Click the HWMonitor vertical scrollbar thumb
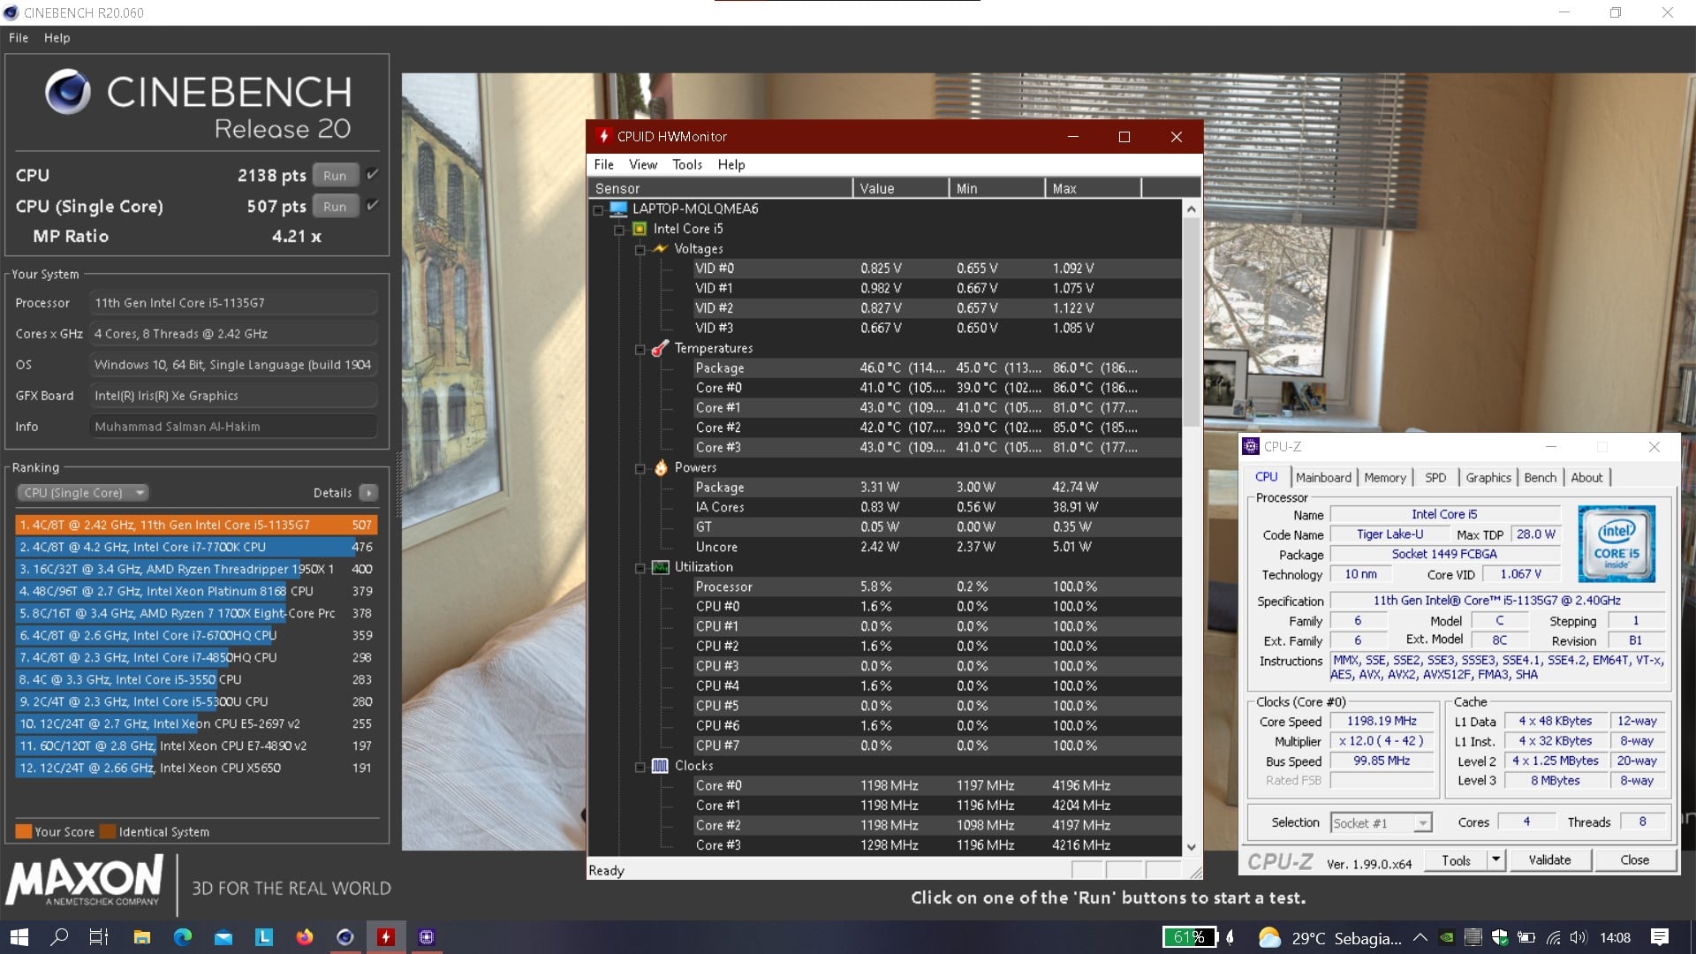1696x954 pixels. coord(1191,322)
